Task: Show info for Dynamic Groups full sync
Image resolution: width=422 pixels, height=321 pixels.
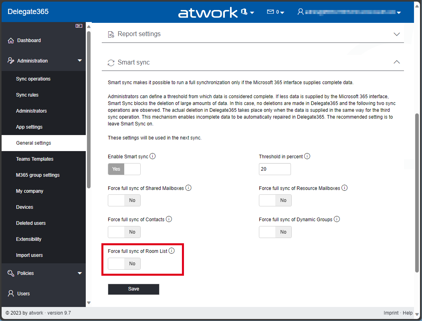Action: pyautogui.click(x=337, y=219)
